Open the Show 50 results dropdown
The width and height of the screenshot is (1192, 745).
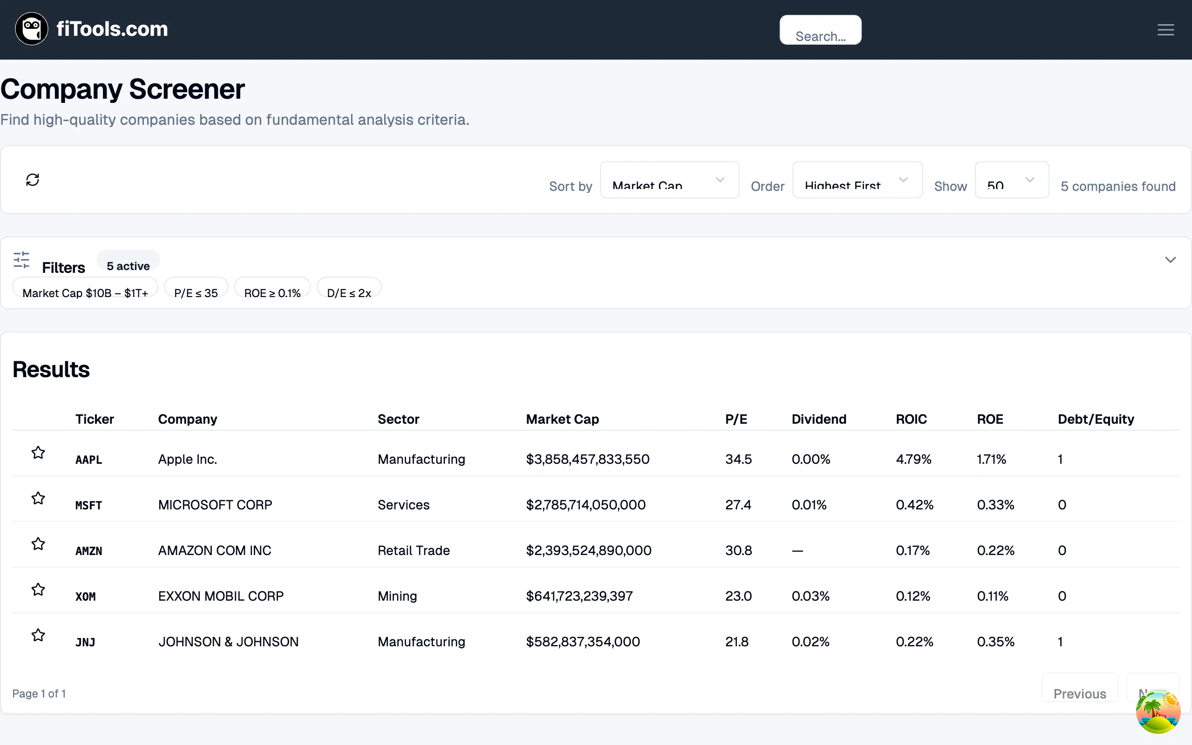(1012, 180)
